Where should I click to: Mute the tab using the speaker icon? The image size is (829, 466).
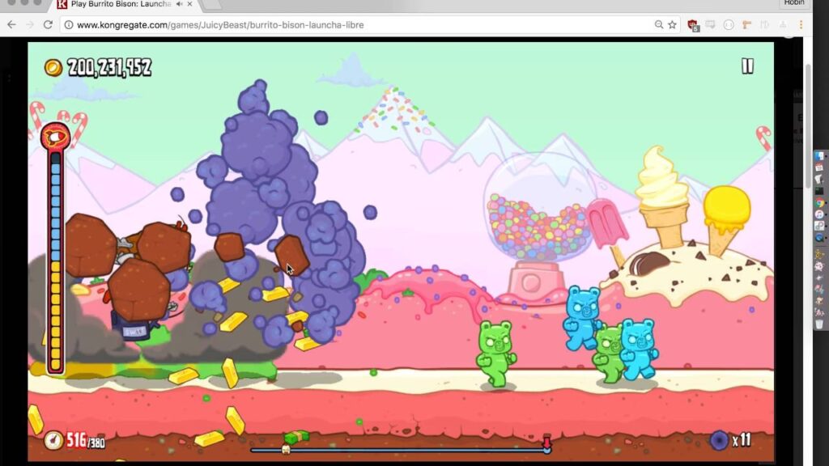coord(178,5)
